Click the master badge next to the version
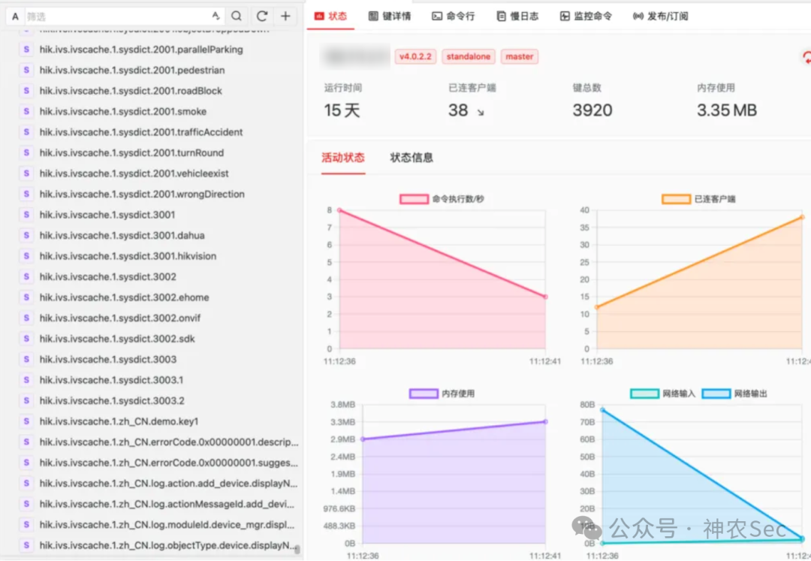 pyautogui.click(x=520, y=56)
